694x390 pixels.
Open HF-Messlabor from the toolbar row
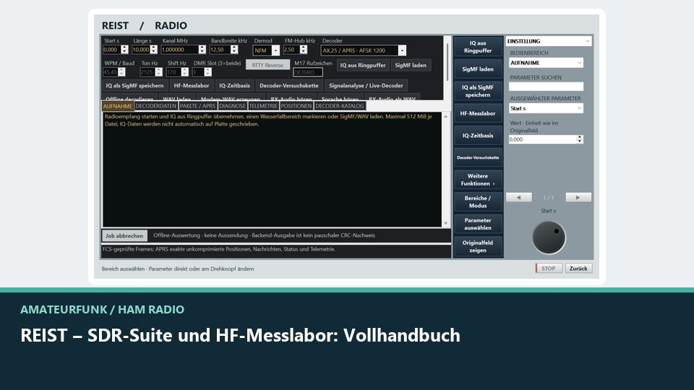[x=191, y=86]
